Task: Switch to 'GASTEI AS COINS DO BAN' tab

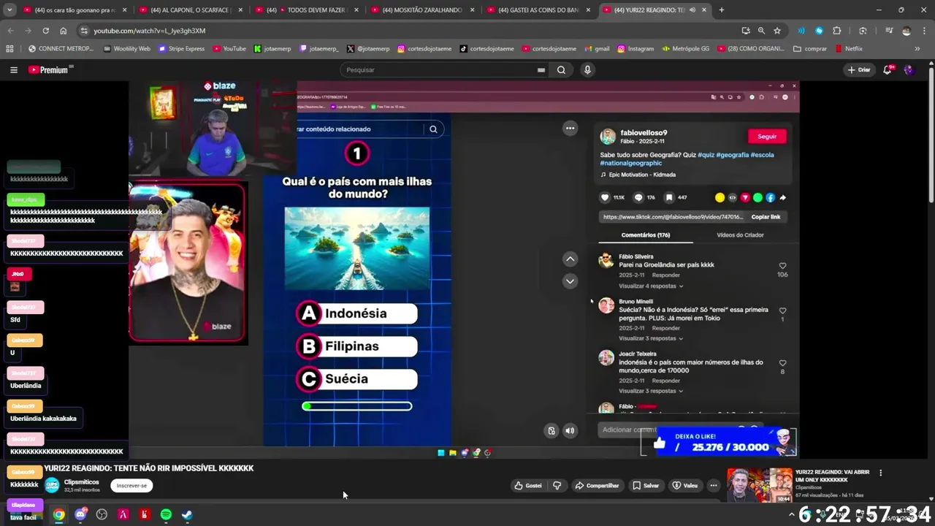Action: (539, 10)
